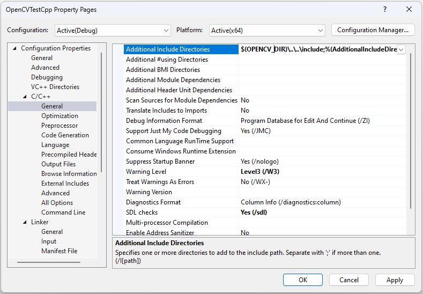
Task: Select Optimization under C/C++
Action: coord(60,116)
